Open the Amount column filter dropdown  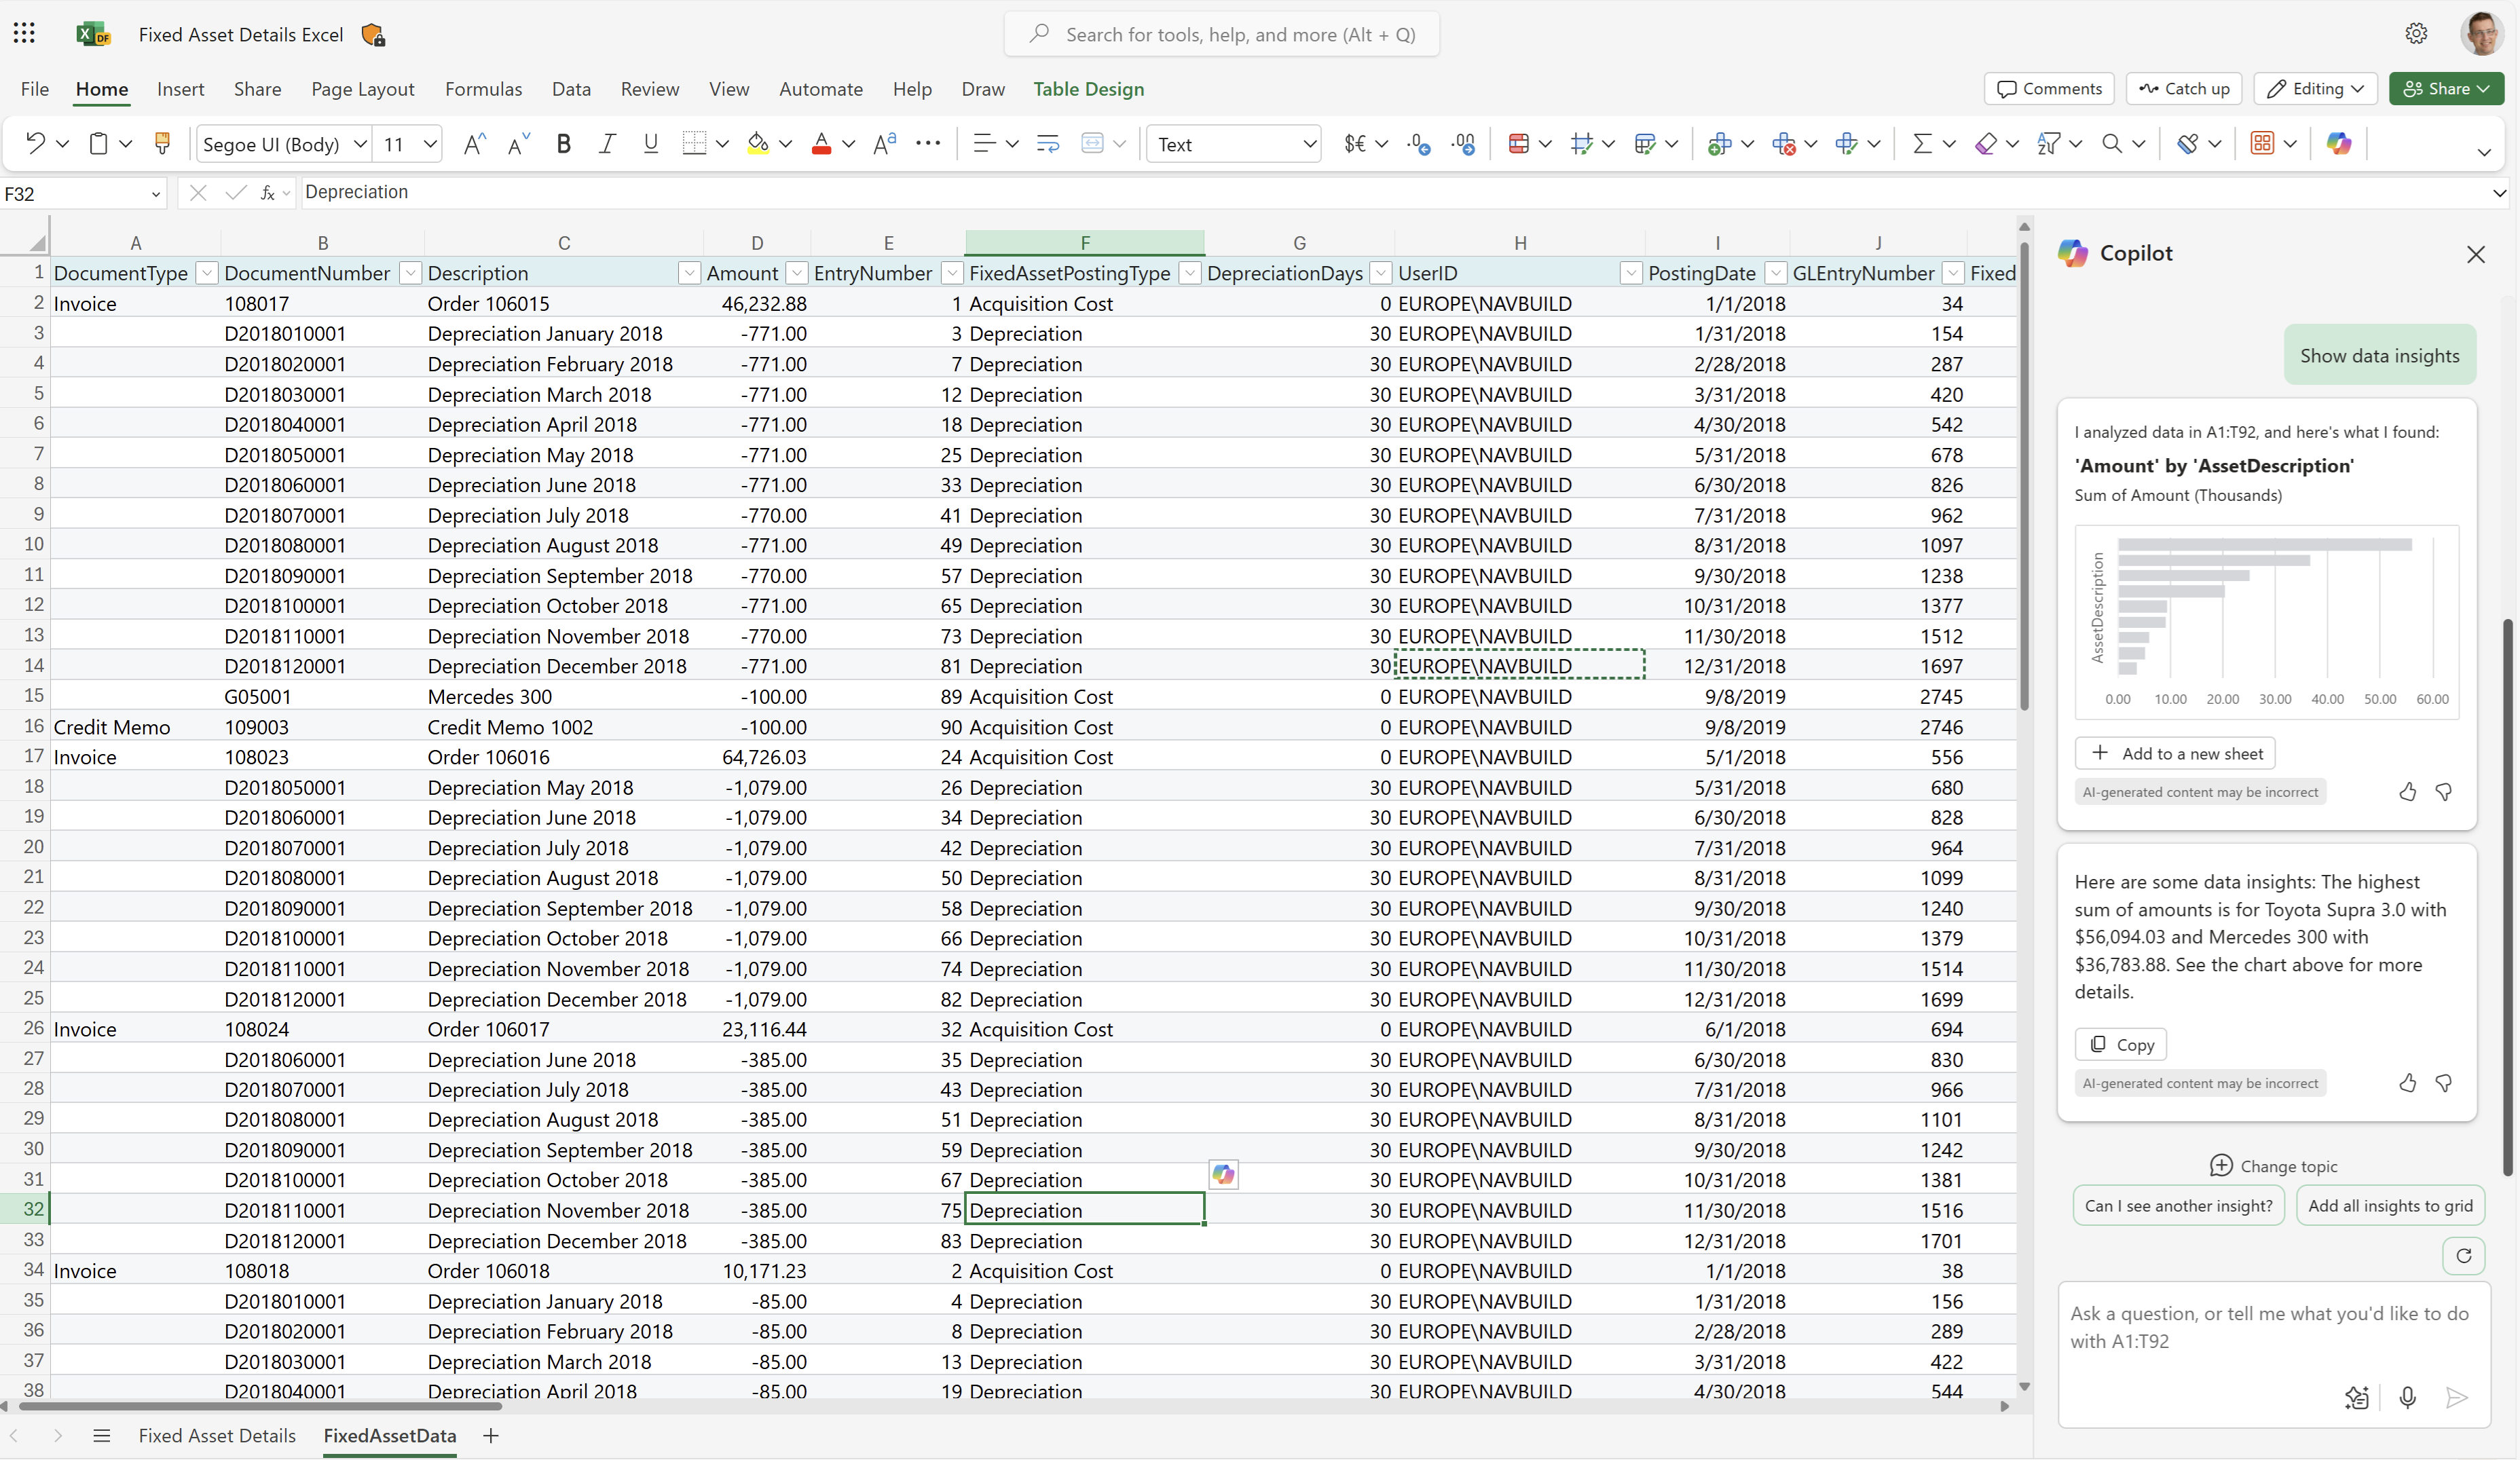[797, 272]
